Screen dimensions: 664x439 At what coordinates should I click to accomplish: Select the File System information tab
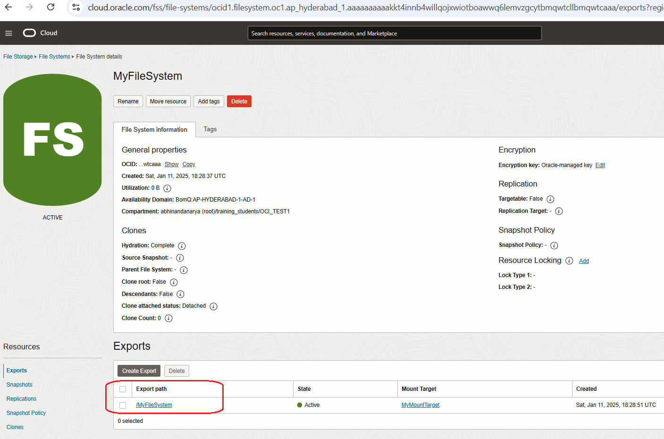(154, 130)
